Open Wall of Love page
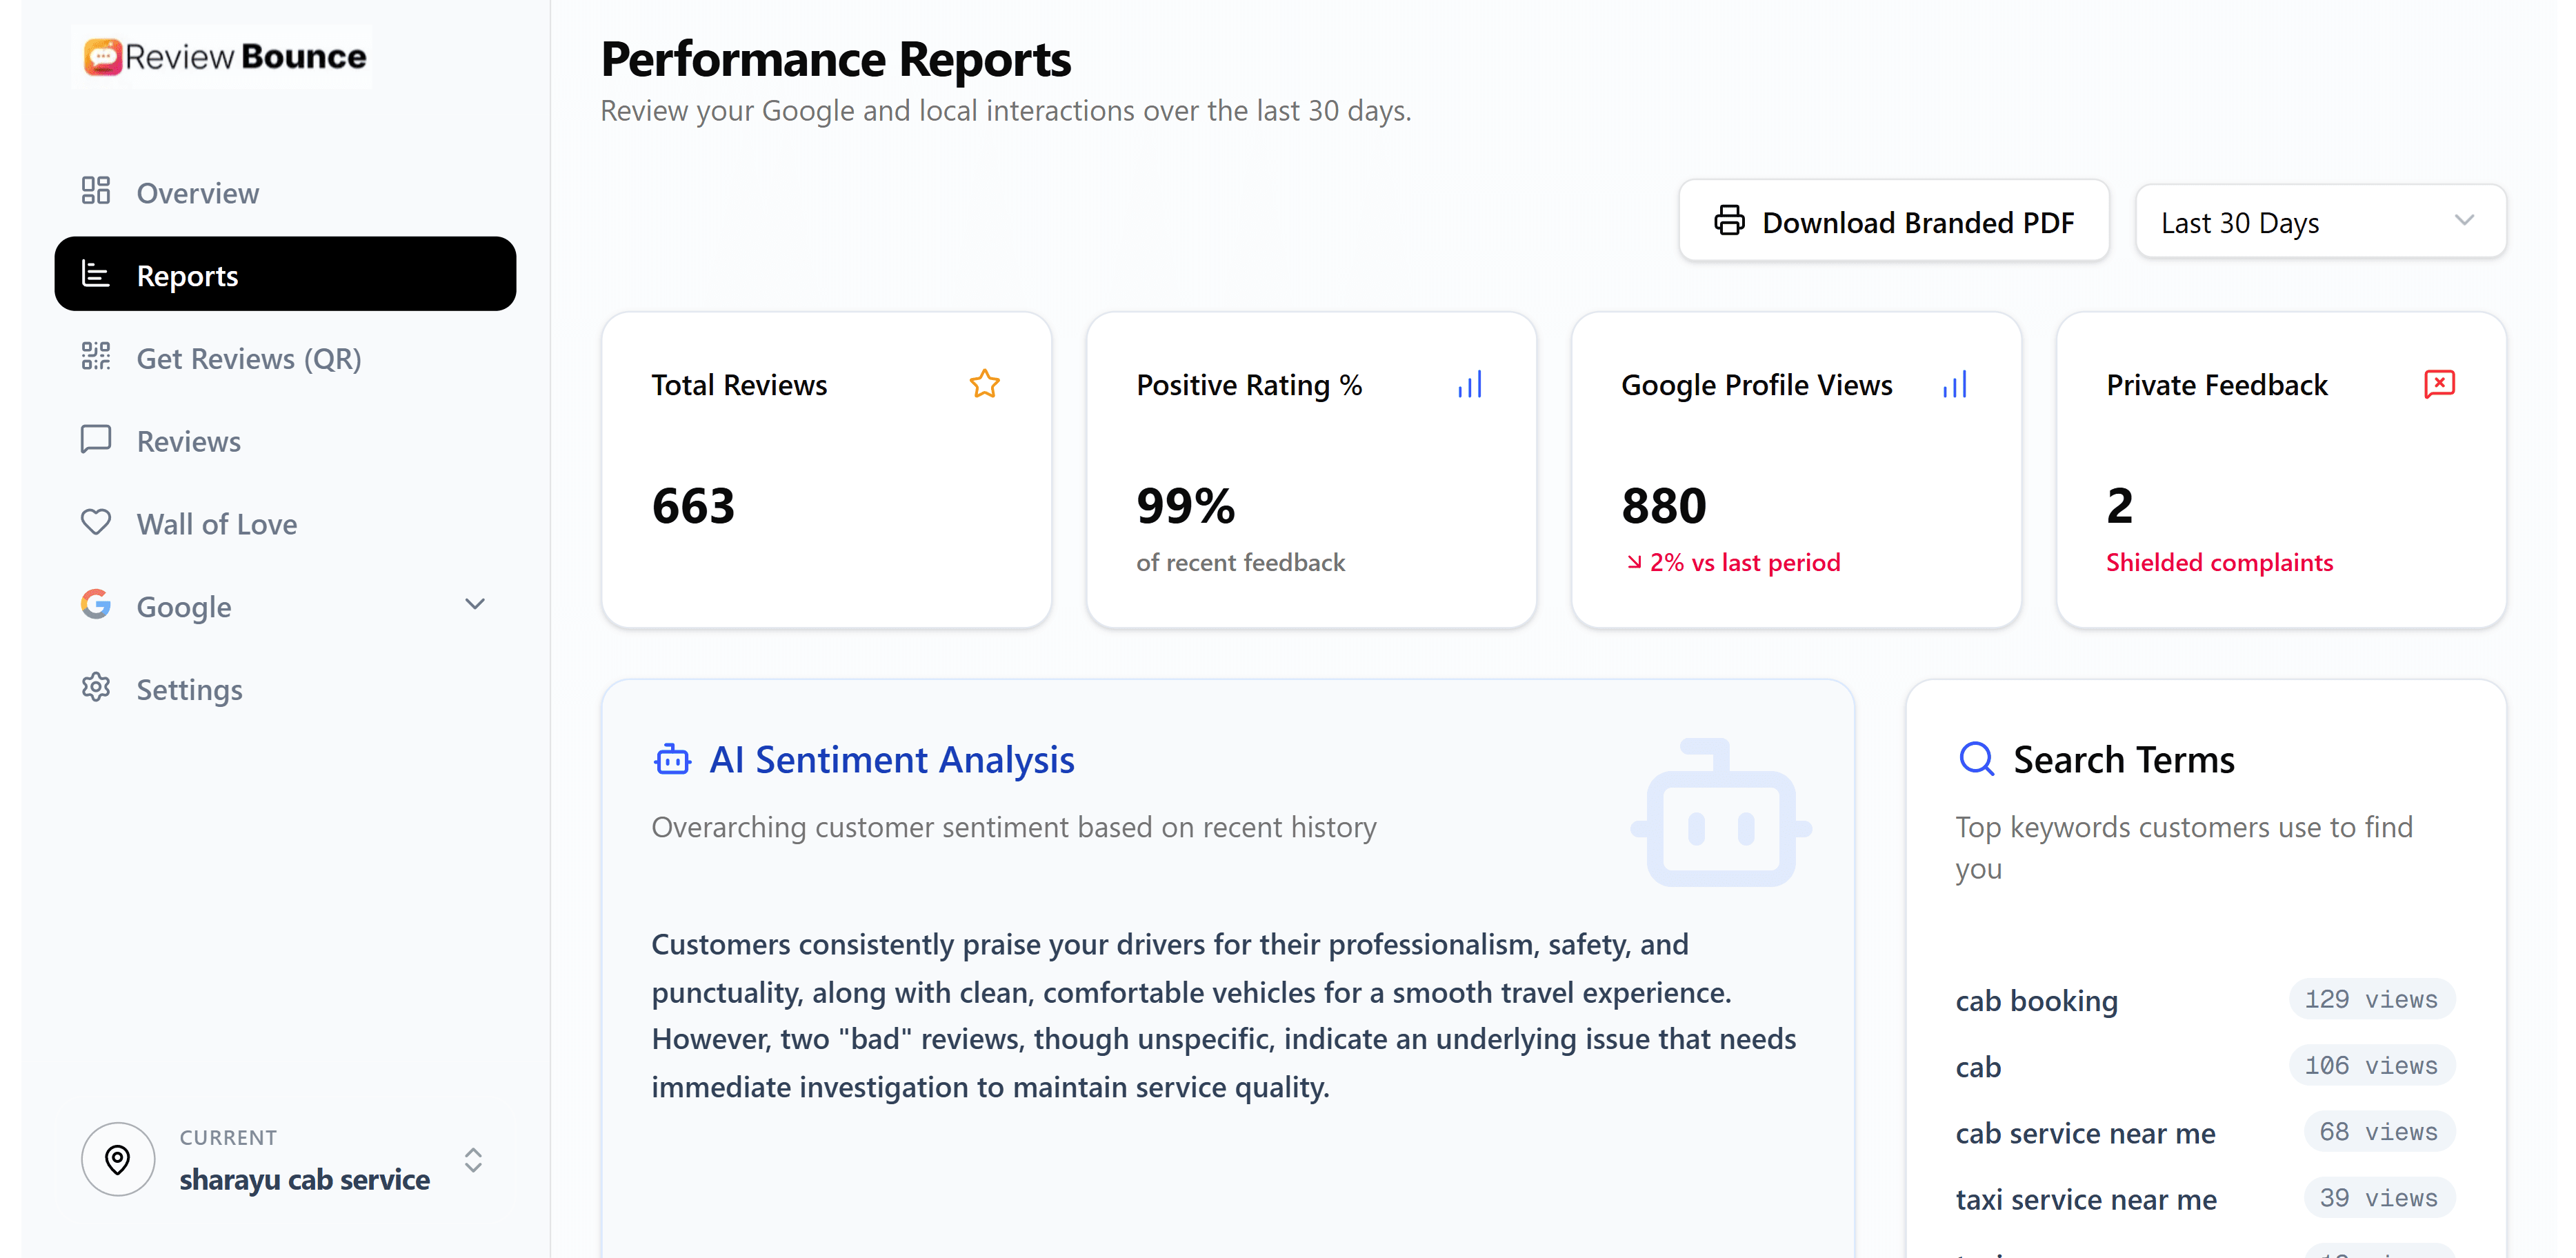 pyautogui.click(x=285, y=523)
